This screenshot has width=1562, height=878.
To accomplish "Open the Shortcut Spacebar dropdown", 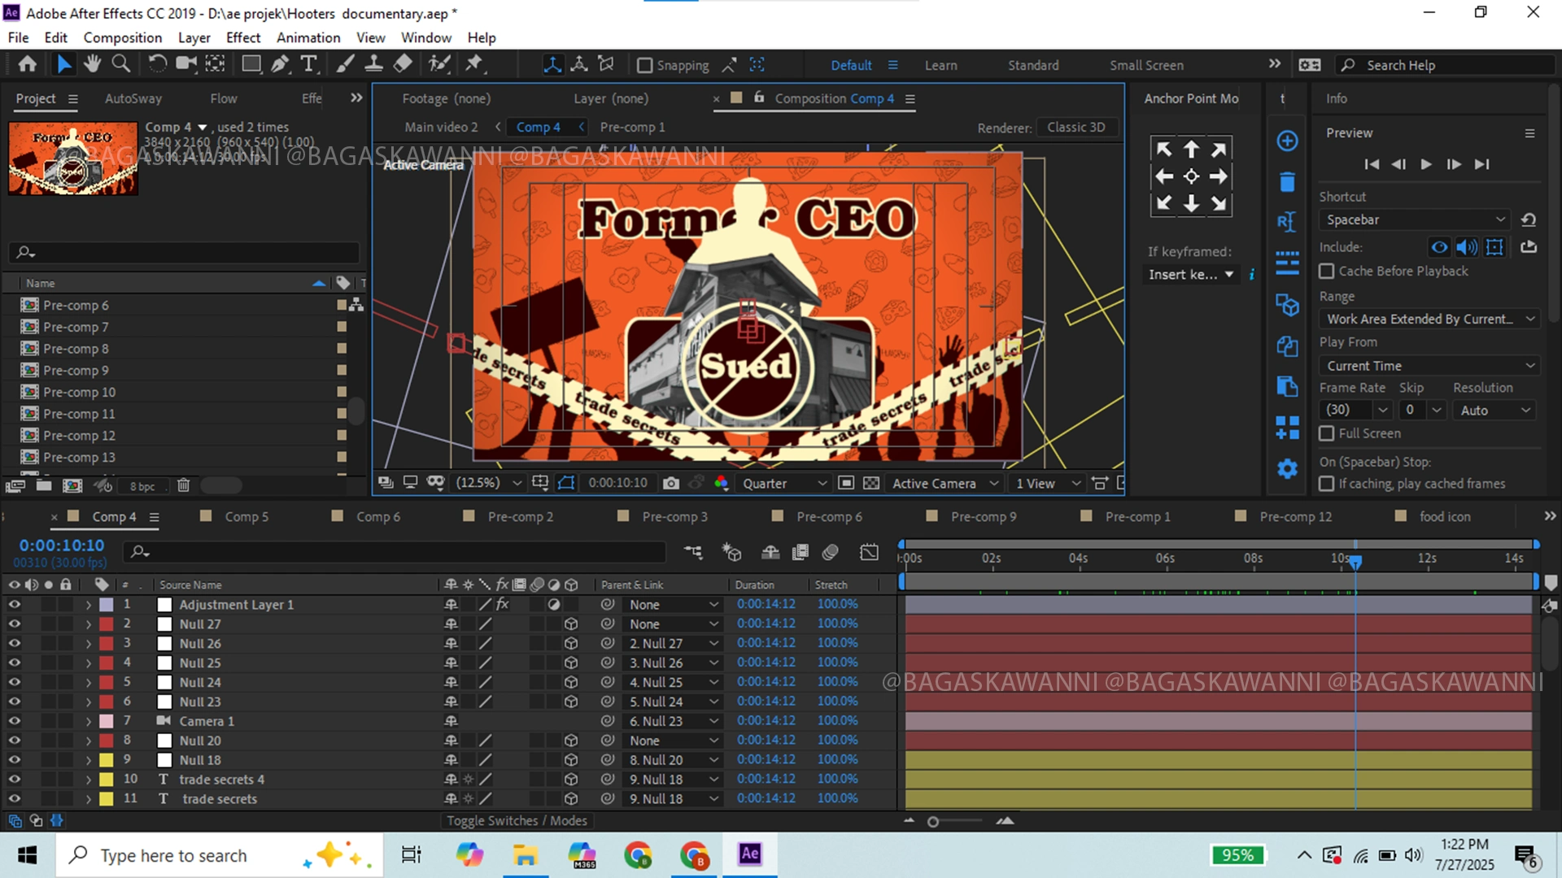I will click(x=1415, y=219).
